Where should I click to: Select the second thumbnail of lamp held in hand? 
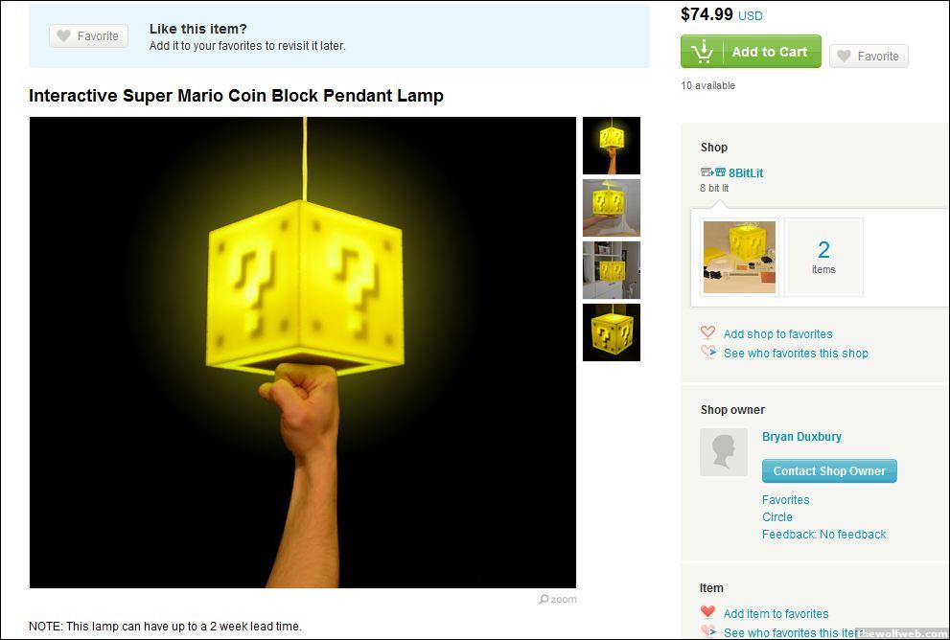[x=612, y=208]
